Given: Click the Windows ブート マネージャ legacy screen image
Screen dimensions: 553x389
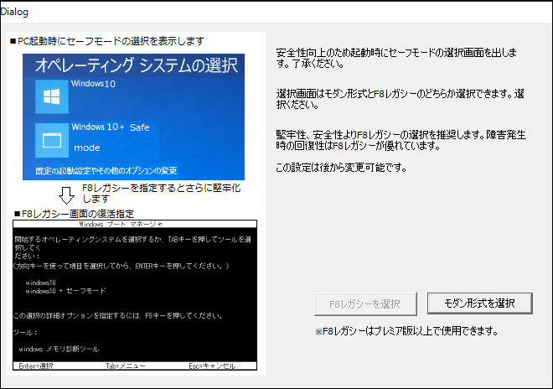Looking at the screenshot, I should coord(135,295).
